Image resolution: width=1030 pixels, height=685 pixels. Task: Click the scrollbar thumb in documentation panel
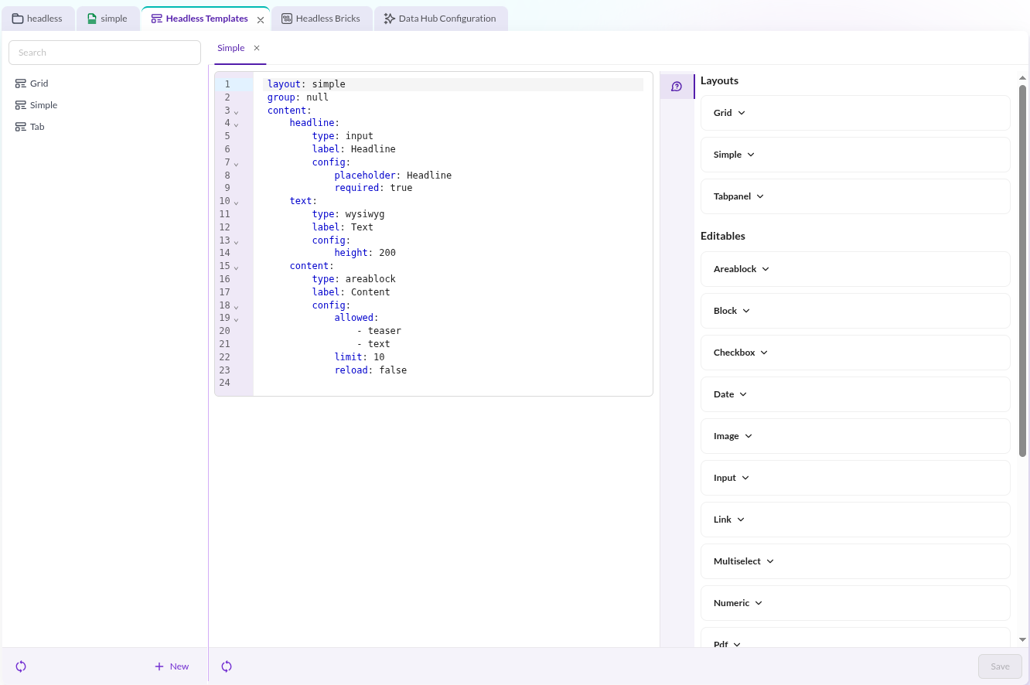click(1023, 271)
